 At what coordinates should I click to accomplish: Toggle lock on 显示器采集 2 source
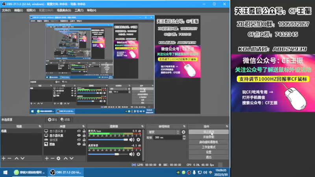(x=84, y=131)
